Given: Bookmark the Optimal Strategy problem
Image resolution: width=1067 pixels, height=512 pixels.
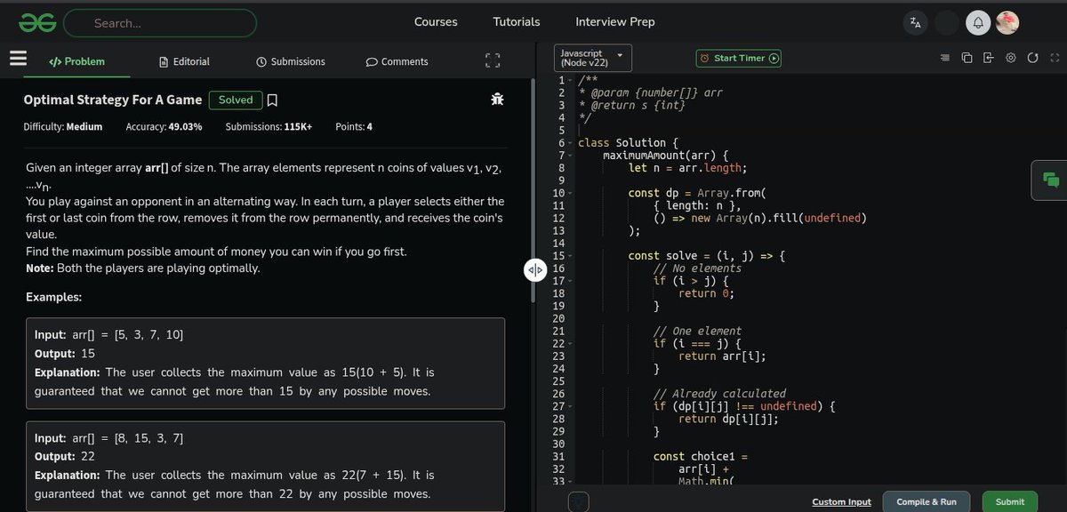Looking at the screenshot, I should (273, 100).
